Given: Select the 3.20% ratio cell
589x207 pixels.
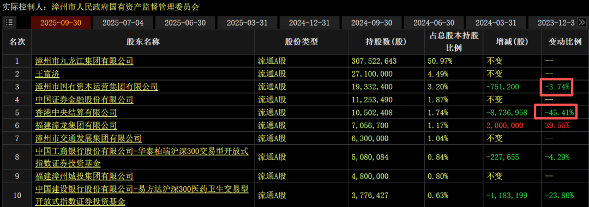Looking at the screenshot, I should 437,87.
